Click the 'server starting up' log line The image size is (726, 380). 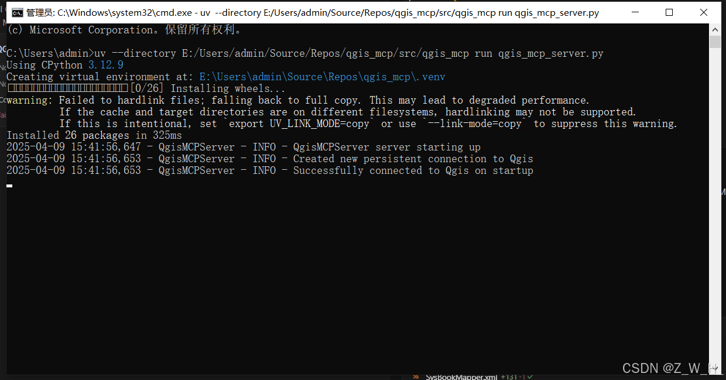244,147
